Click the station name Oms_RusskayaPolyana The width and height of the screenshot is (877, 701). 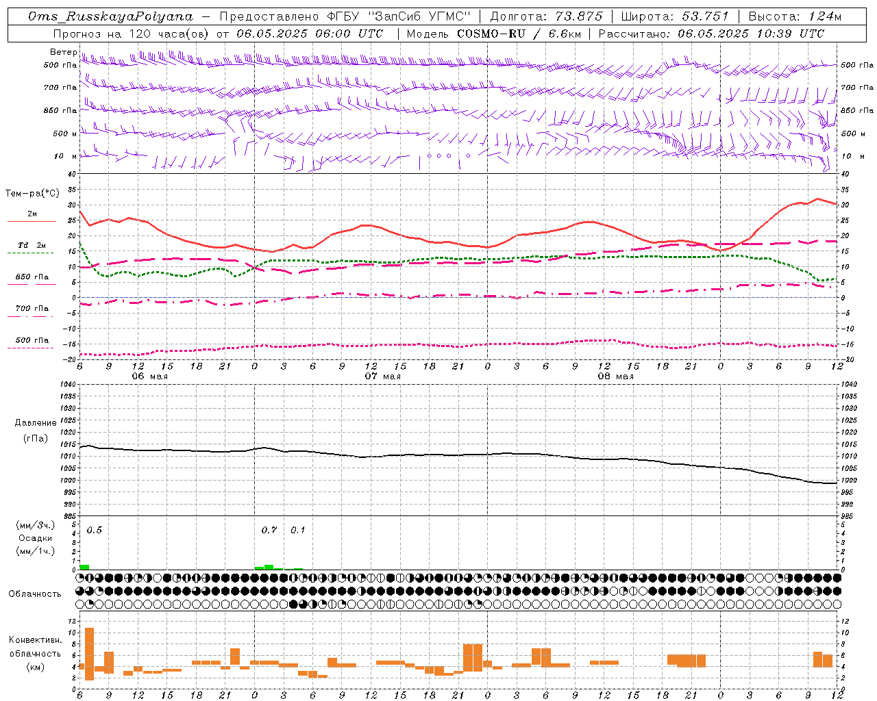click(111, 16)
